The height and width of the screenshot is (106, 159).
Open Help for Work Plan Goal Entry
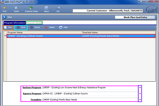(63, 27)
